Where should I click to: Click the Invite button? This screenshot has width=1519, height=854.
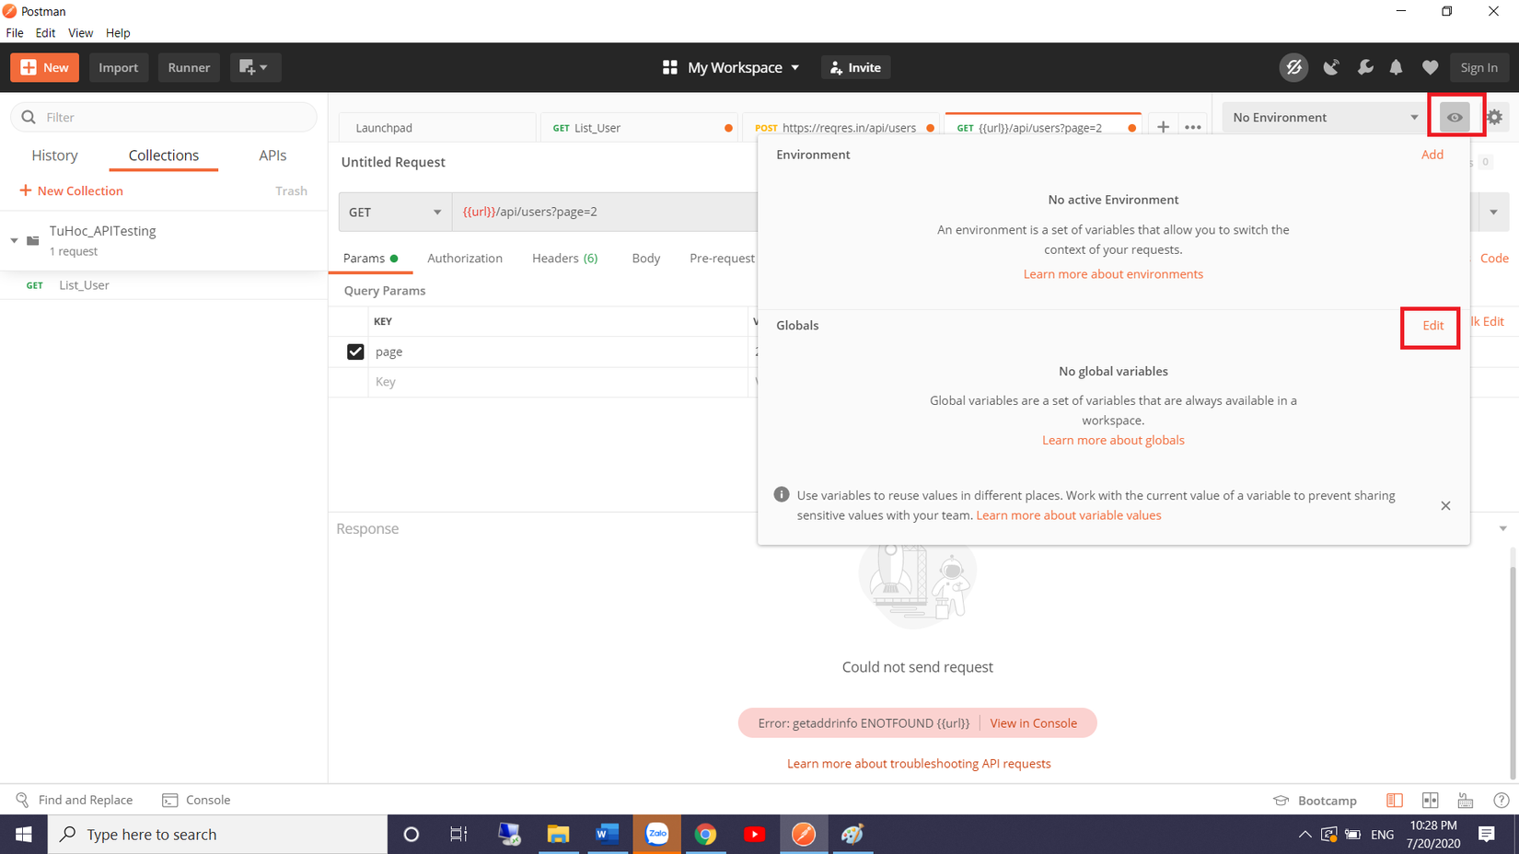(x=855, y=67)
